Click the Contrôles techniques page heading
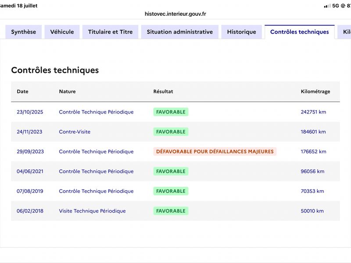351x263 pixels. tap(55, 70)
